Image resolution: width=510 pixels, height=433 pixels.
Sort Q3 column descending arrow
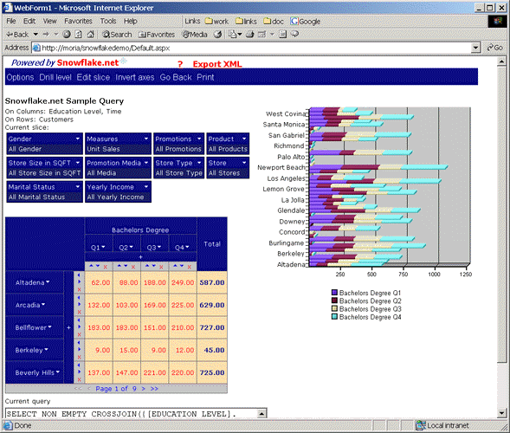coord(153,266)
